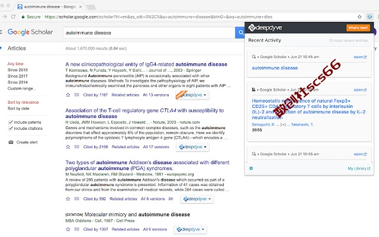379x237 pixels.
Task: Click Create alert link
Action: [27, 142]
